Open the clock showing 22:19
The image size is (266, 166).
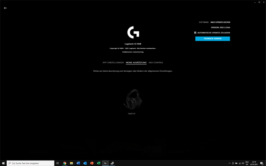(254, 163)
